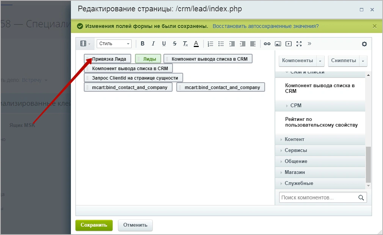Click the component search magnifier icon
This screenshot has width=383, height=235.
point(361,197)
